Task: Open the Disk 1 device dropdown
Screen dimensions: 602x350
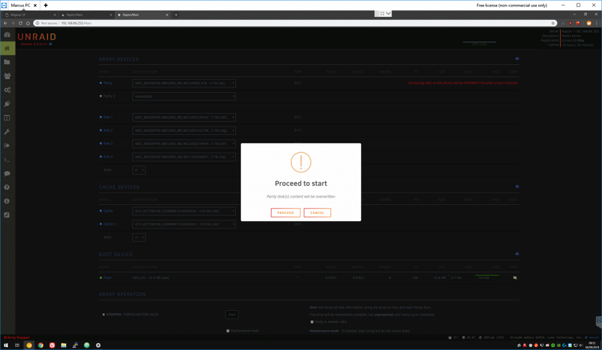Action: pyautogui.click(x=184, y=117)
